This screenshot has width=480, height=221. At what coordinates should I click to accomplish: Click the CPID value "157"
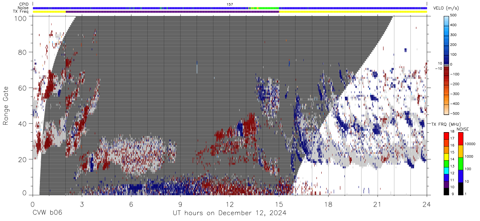230,4
